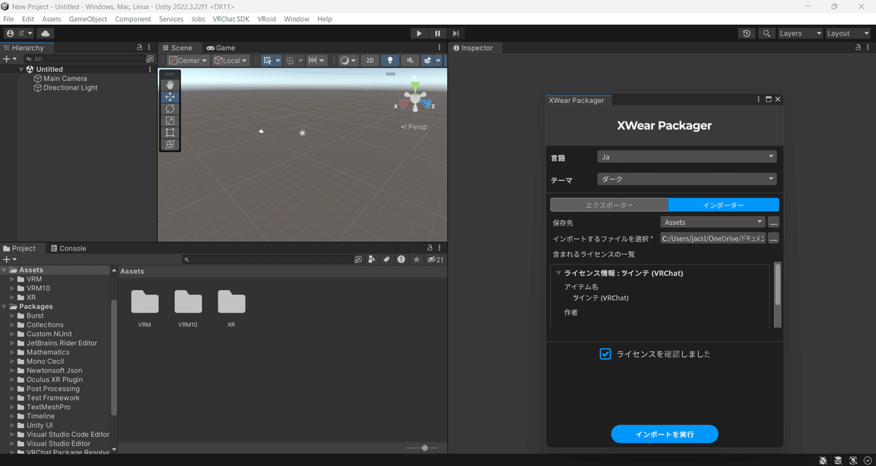Open the draw mode shading dropdown

point(349,61)
